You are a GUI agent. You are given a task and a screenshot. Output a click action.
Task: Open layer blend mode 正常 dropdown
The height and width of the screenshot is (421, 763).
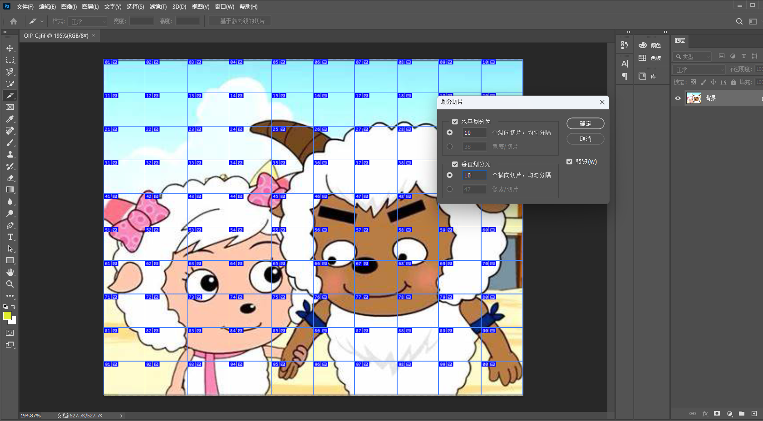tap(699, 69)
